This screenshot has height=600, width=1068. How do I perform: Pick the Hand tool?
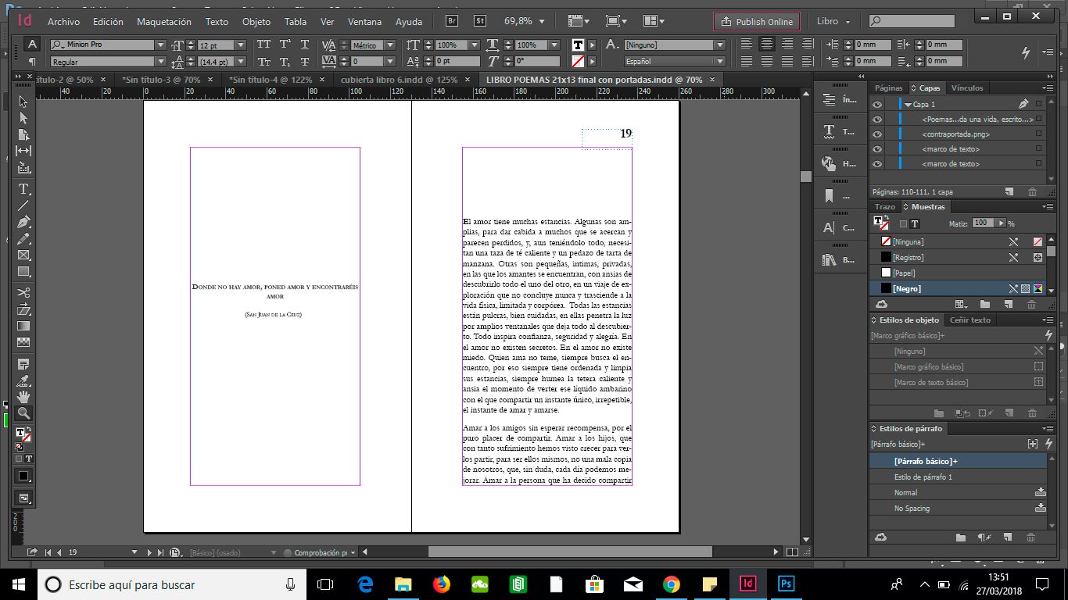coord(23,397)
